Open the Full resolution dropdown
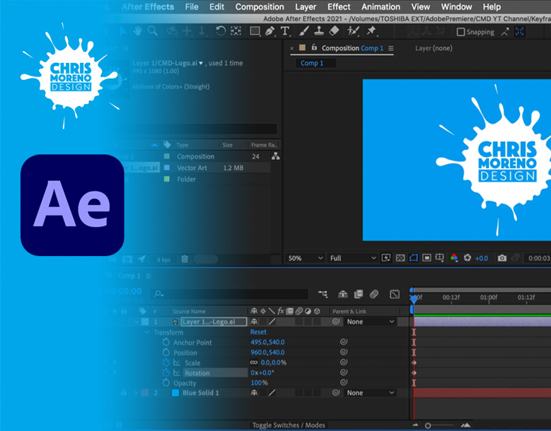 [x=352, y=258]
